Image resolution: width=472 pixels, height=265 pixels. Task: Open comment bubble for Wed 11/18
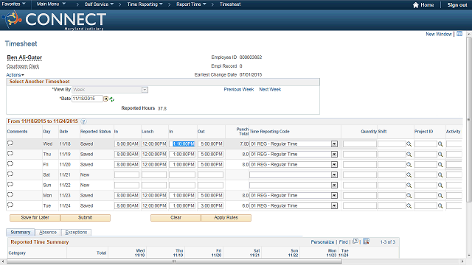[x=10, y=143]
